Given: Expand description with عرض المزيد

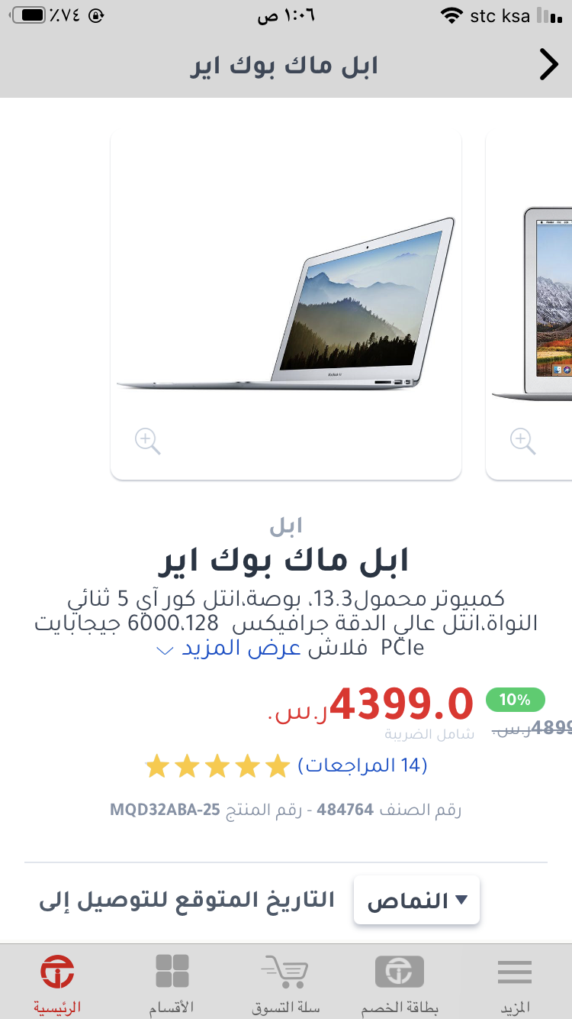Looking at the screenshot, I should click(241, 648).
